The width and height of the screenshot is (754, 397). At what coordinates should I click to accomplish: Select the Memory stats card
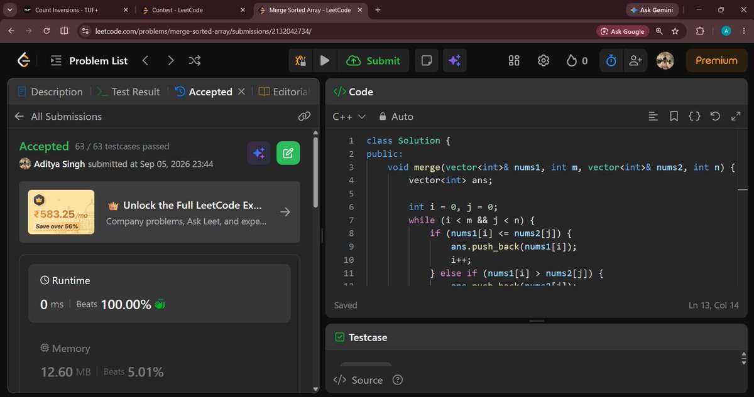pos(160,361)
